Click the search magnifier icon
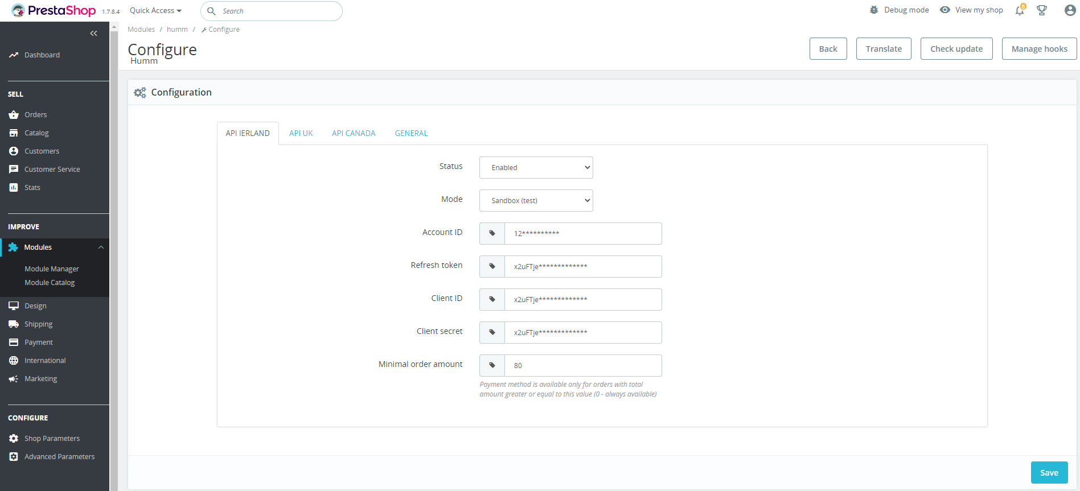Screen dimensions: 1080x491 click(x=211, y=11)
